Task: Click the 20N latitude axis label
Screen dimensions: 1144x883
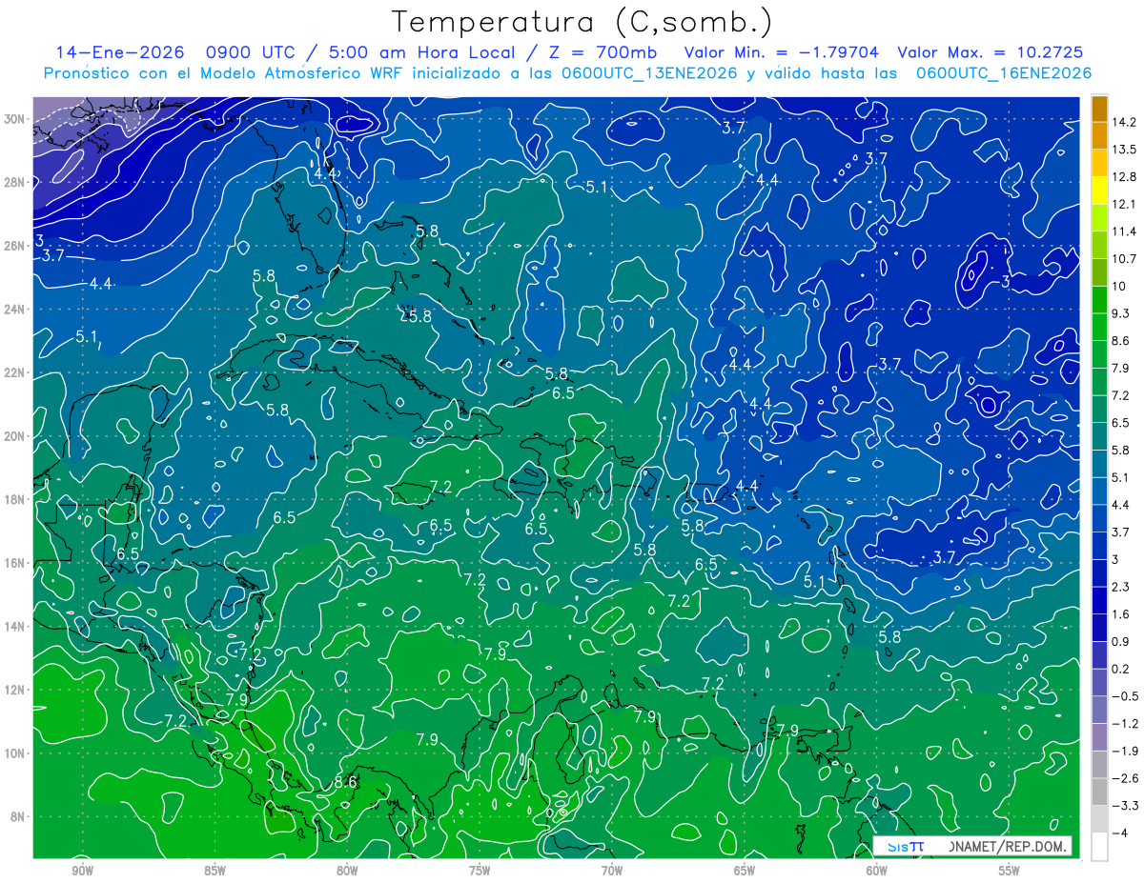Action: click(x=16, y=436)
